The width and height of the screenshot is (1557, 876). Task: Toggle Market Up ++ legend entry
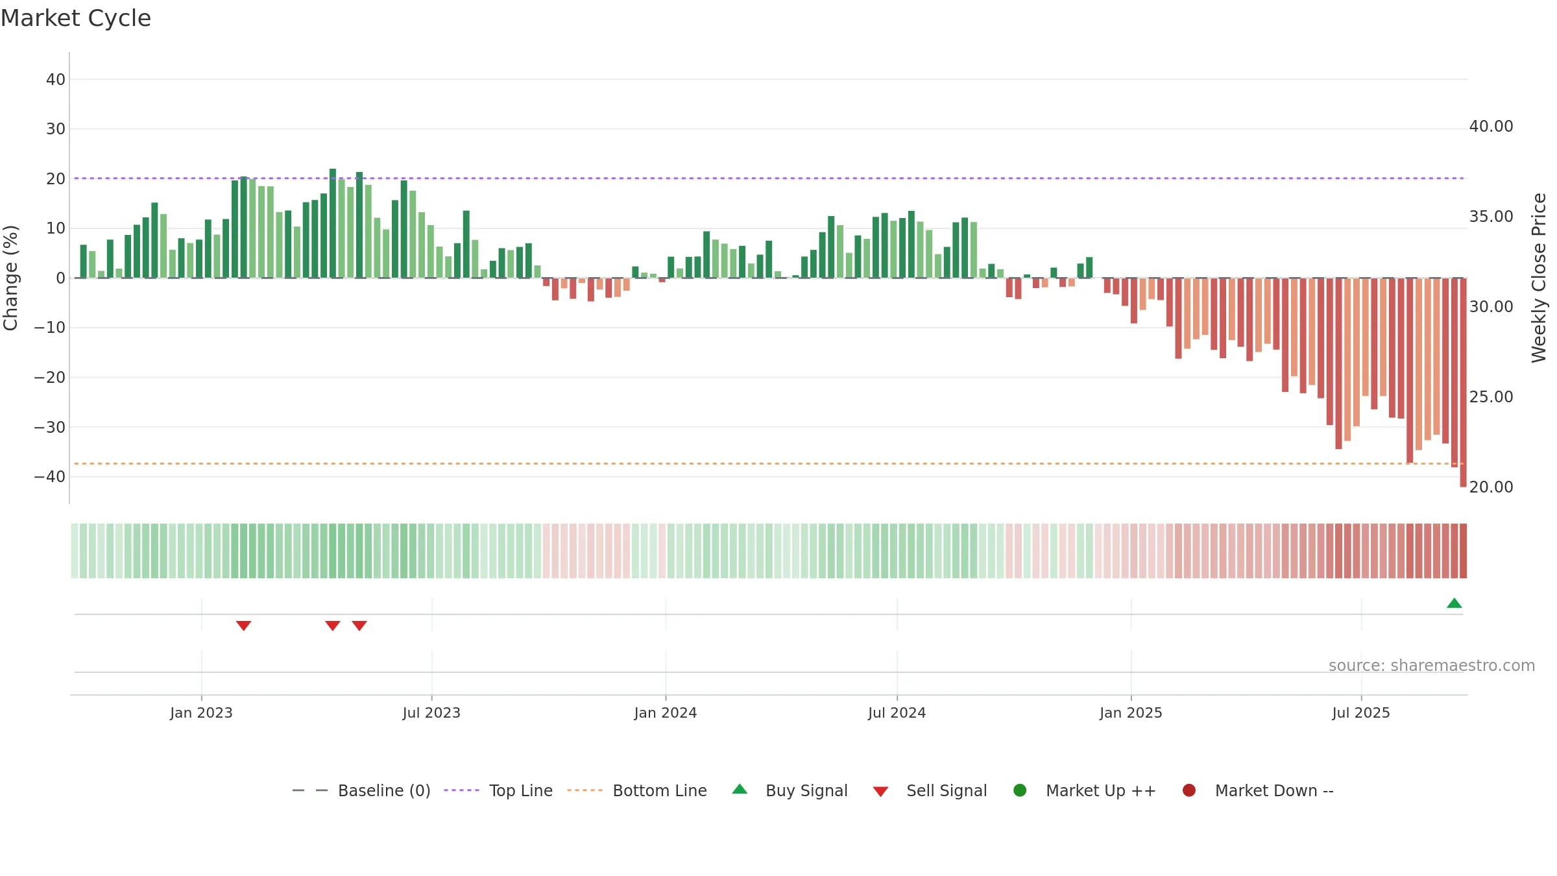[1085, 790]
